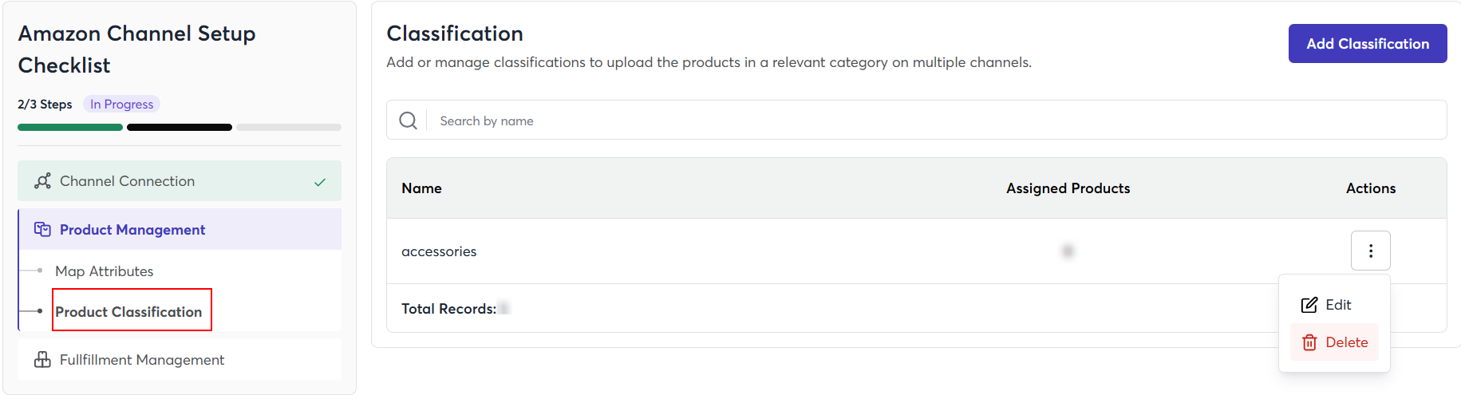Choose Delete from the actions menu

[x=1346, y=342]
